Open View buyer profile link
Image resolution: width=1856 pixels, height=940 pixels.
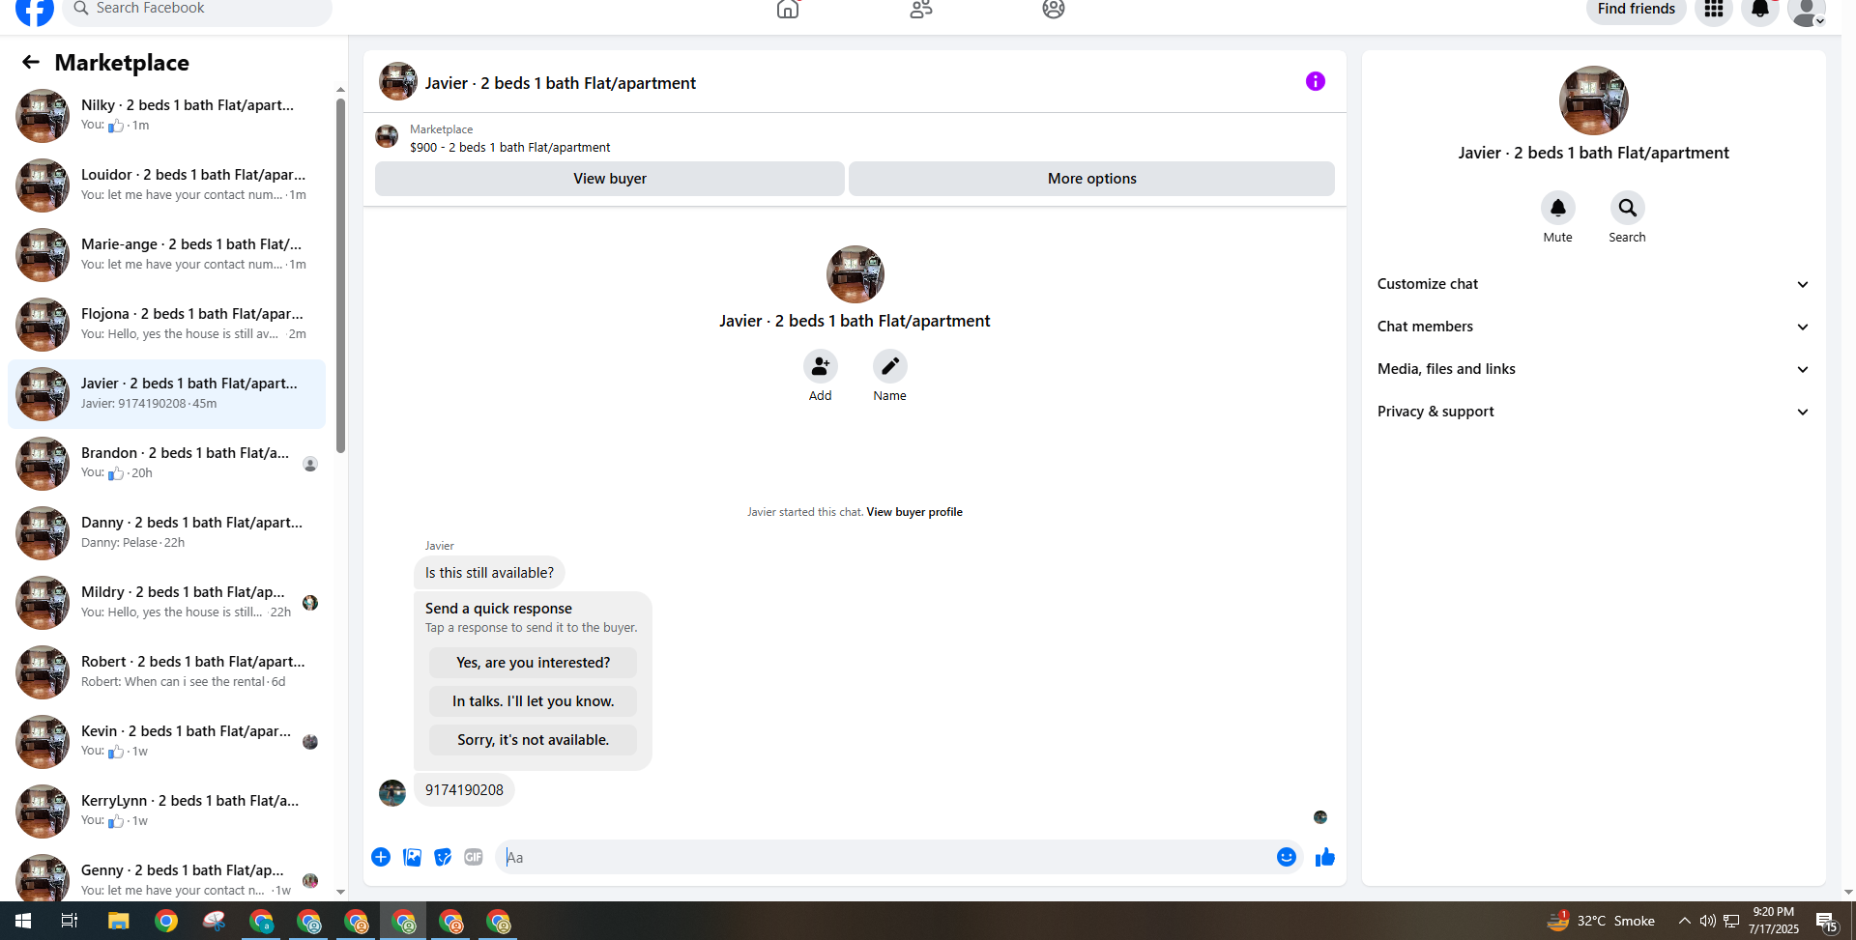click(914, 512)
